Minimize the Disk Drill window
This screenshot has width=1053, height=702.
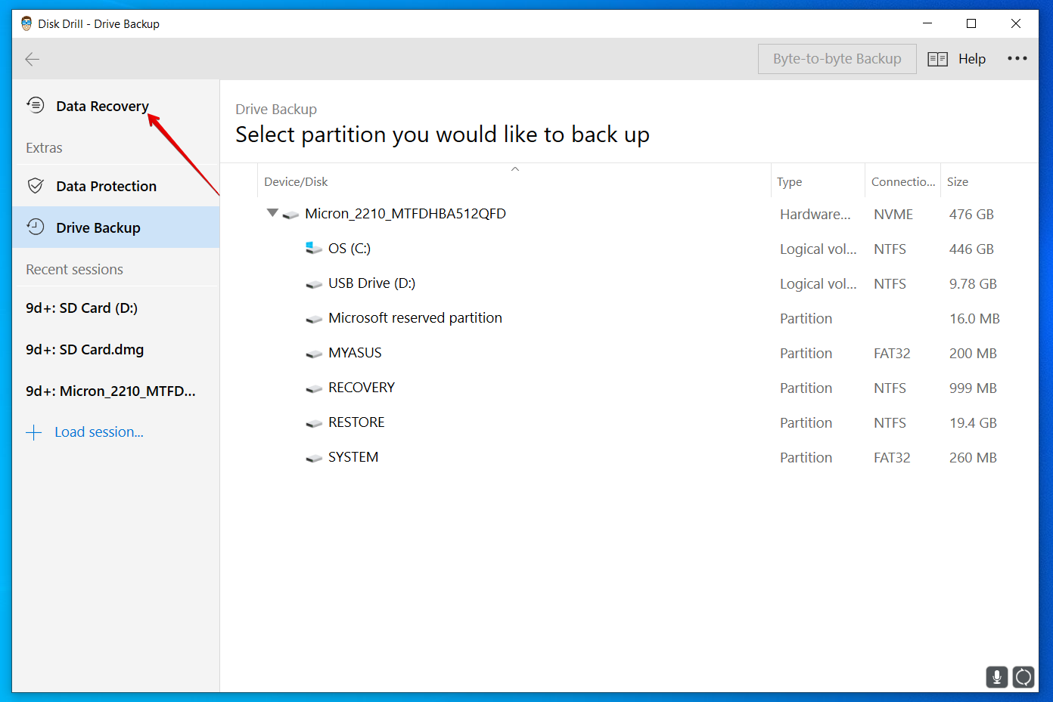927,23
